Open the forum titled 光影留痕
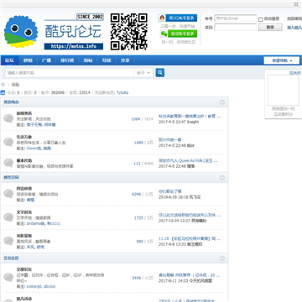Image resolution: width=302 pixels, height=302 pixels. (24, 236)
